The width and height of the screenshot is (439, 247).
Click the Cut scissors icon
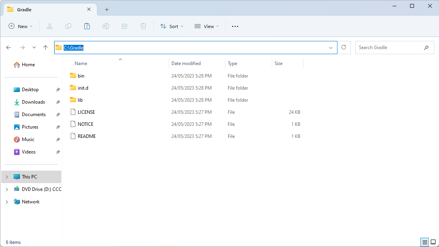point(50,26)
